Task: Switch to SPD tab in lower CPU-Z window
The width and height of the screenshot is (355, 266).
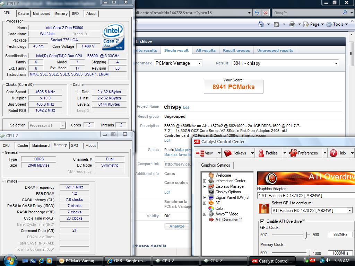Action: click(75, 145)
